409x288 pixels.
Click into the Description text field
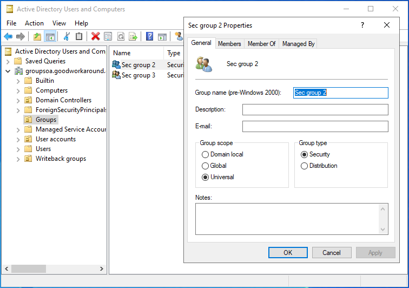click(x=315, y=110)
